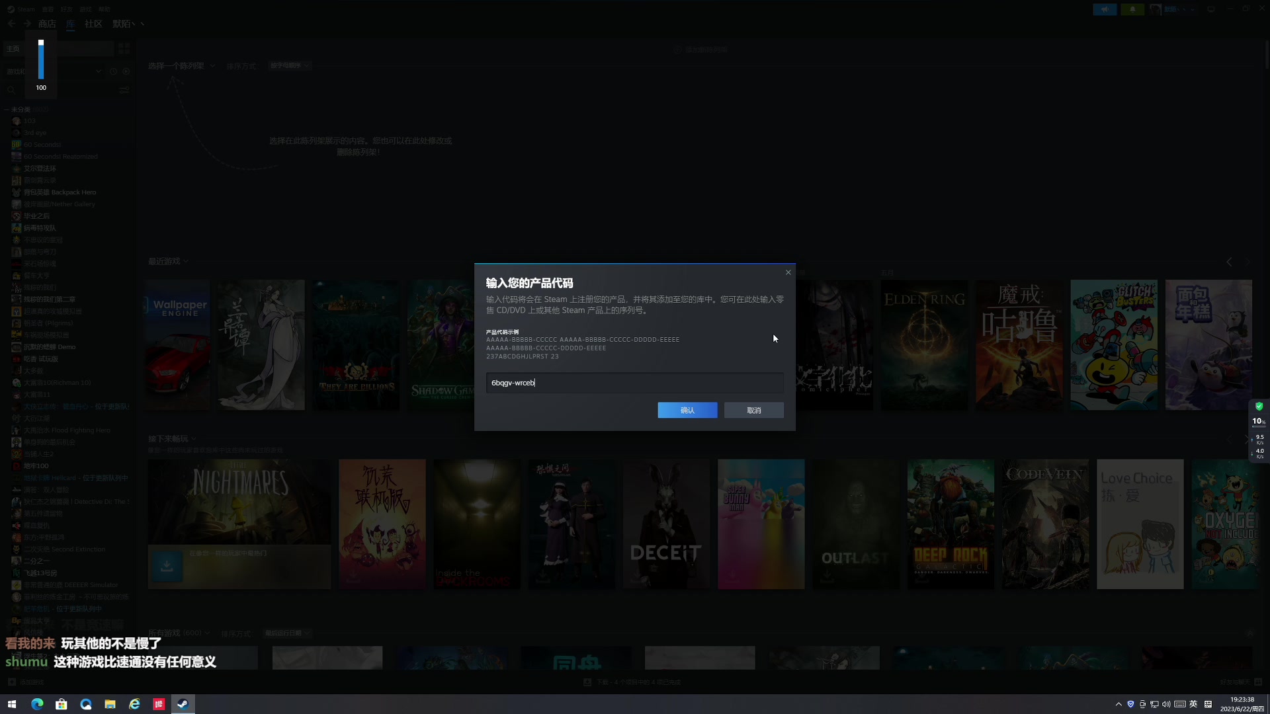
Task: Open the Glitch Busters cover
Action: [x=1114, y=344]
